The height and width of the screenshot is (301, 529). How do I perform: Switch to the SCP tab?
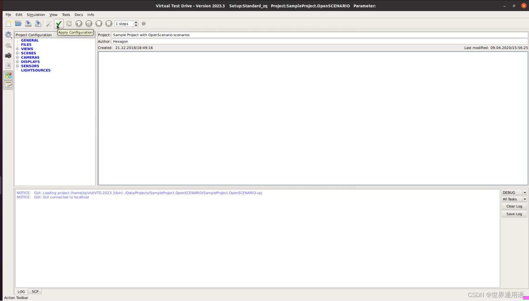(34, 291)
